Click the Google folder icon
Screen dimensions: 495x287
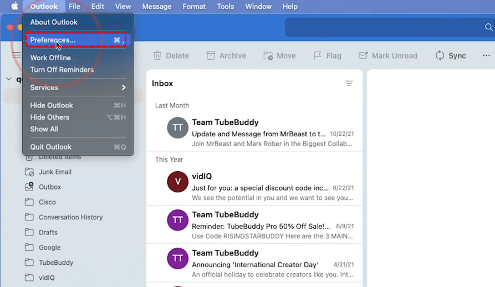(29, 247)
